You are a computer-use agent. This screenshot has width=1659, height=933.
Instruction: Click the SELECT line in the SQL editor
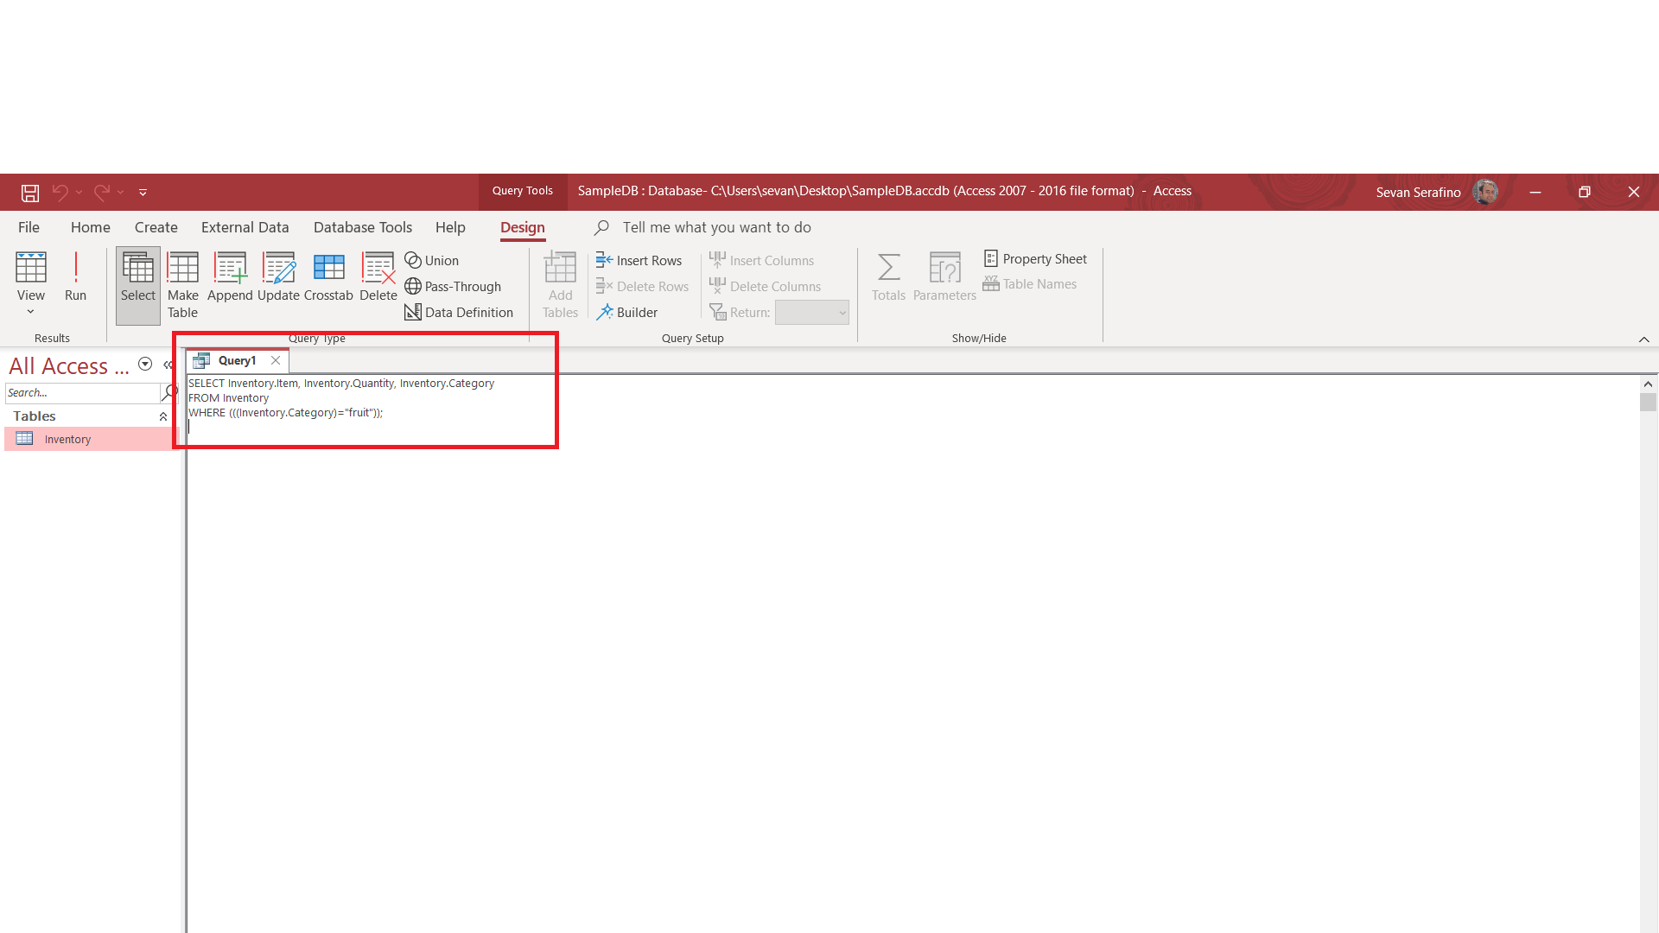pyautogui.click(x=341, y=384)
